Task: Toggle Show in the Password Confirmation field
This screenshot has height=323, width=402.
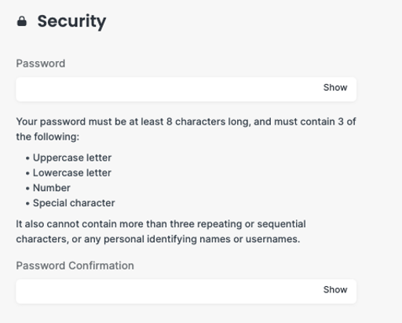Action: coord(335,289)
